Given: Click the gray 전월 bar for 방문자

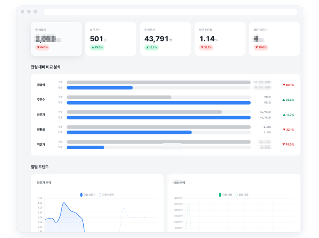Looking at the screenshot, I should pyautogui.click(x=144, y=112).
